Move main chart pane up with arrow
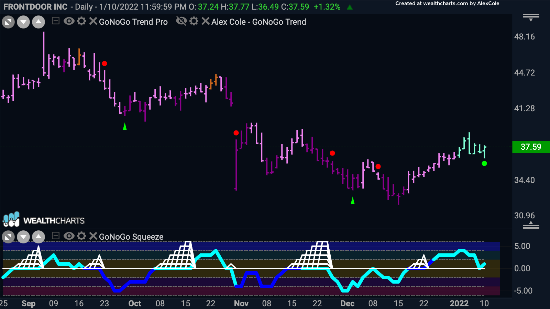The width and height of the screenshot is (550, 309). click(x=38, y=22)
